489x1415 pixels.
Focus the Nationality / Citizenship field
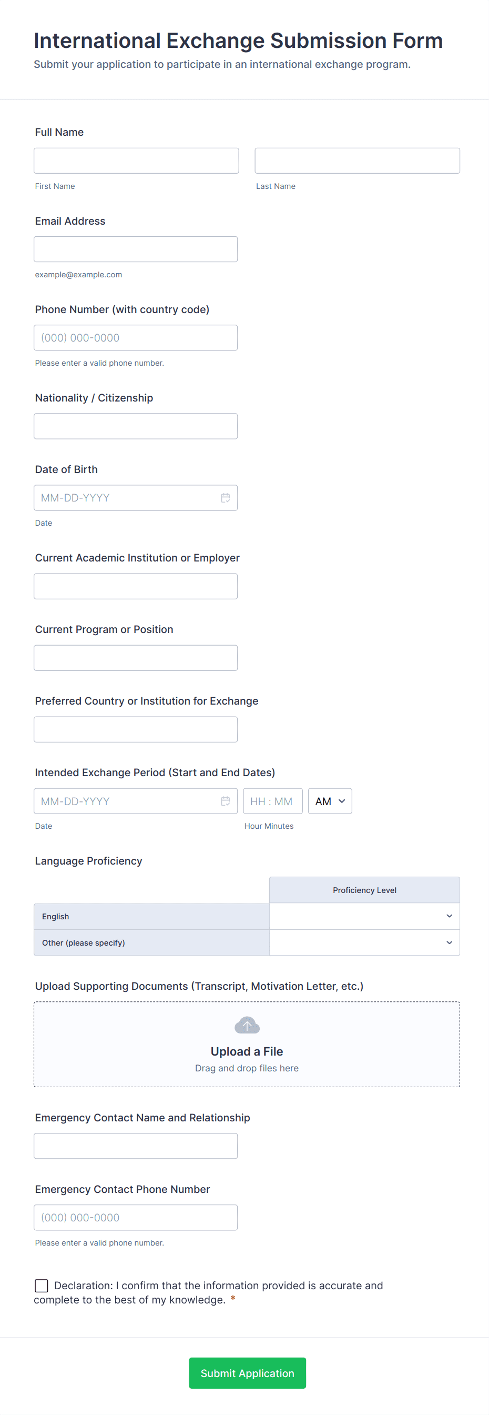(136, 426)
